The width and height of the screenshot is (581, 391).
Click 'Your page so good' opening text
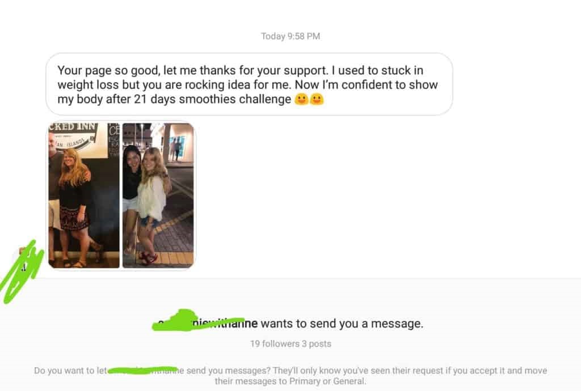(108, 70)
